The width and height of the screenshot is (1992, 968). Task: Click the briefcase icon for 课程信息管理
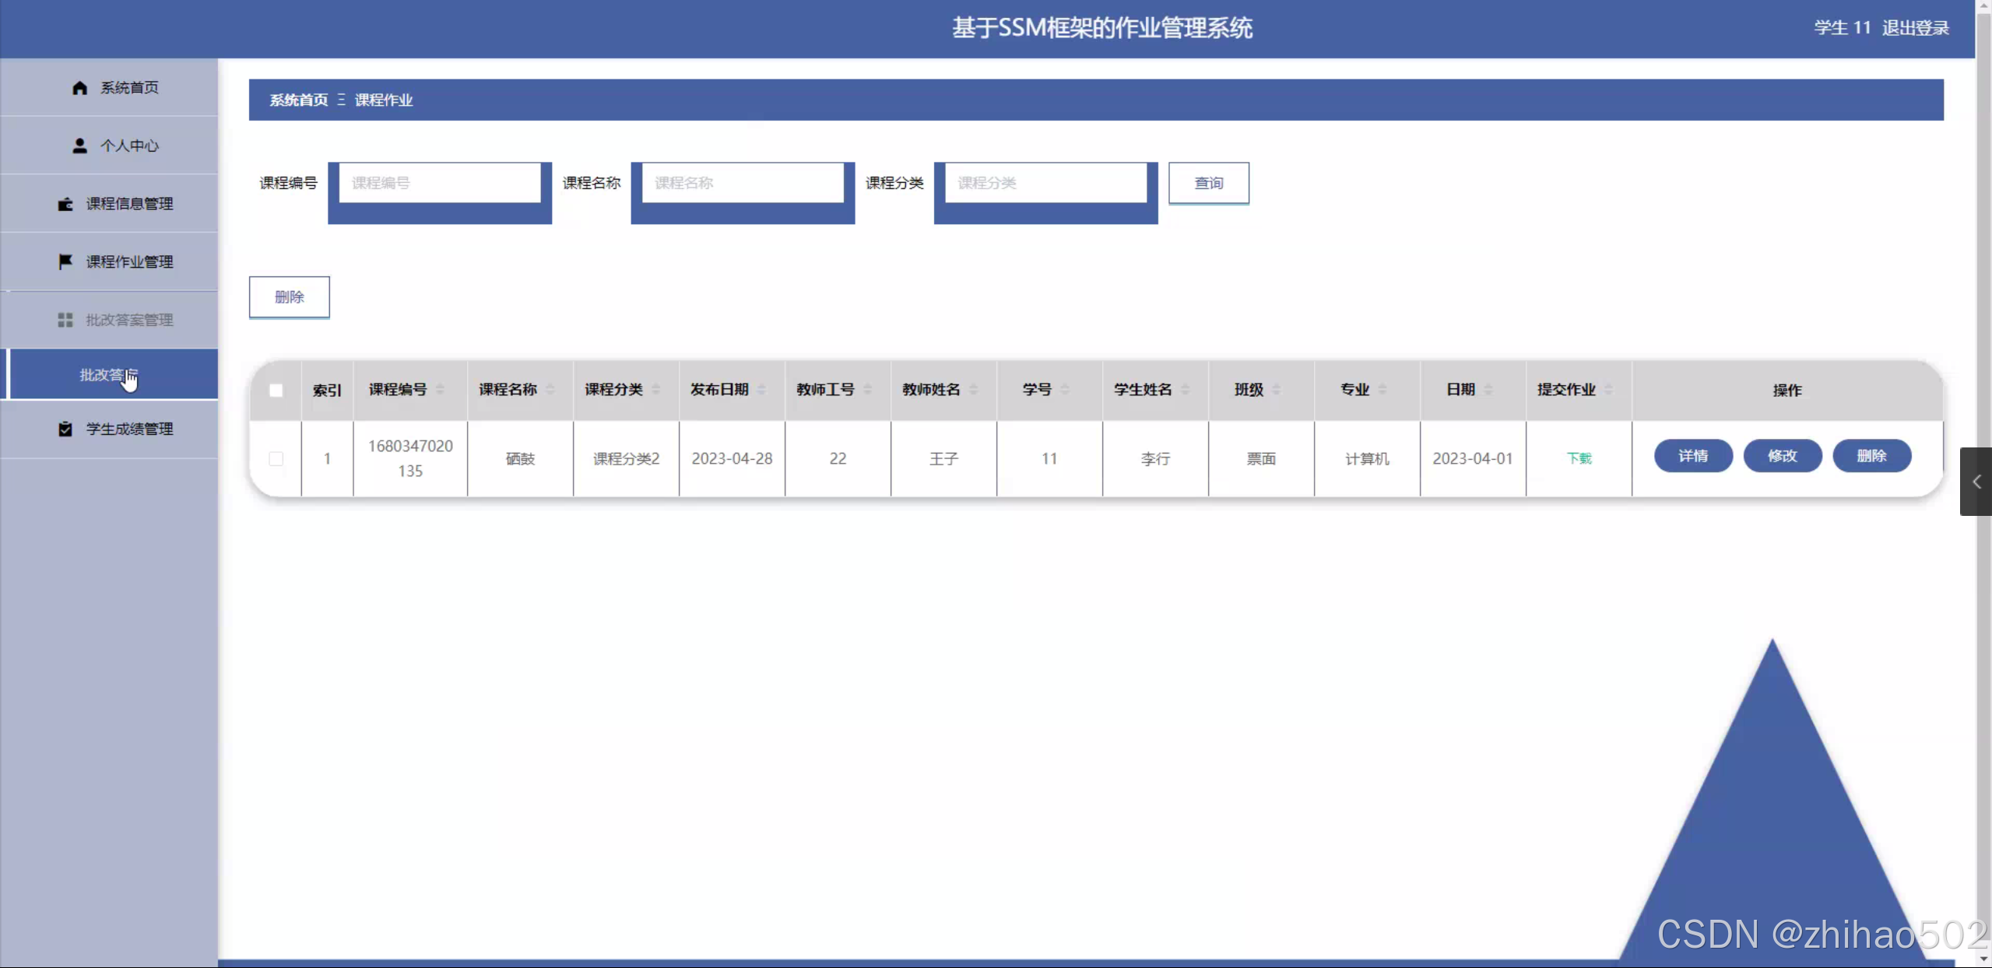65,204
